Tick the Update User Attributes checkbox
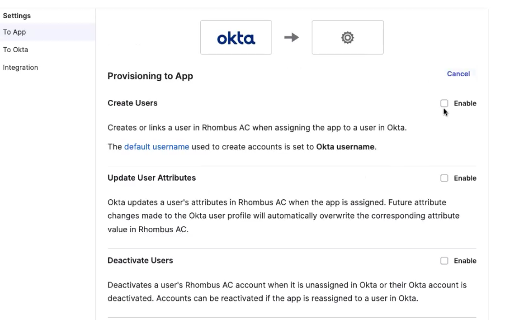This screenshot has width=521, height=320. coord(444,178)
